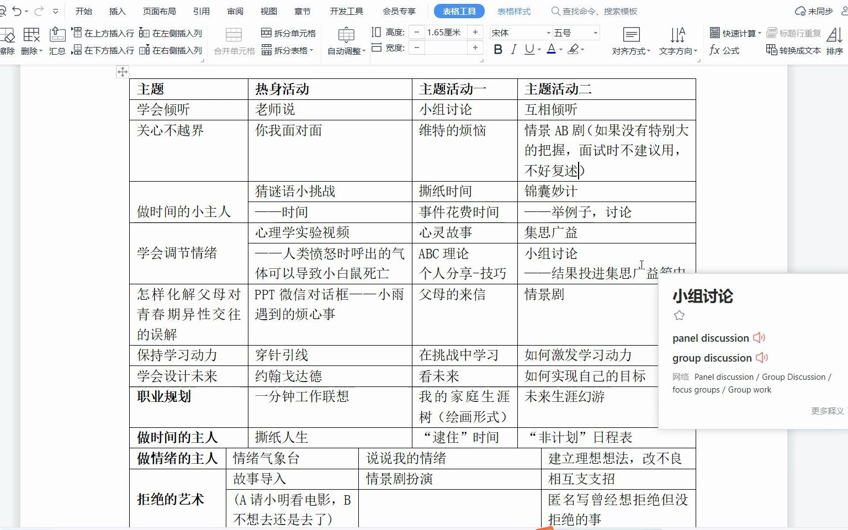
Task: Open the 审阅 tab
Action: coord(235,11)
